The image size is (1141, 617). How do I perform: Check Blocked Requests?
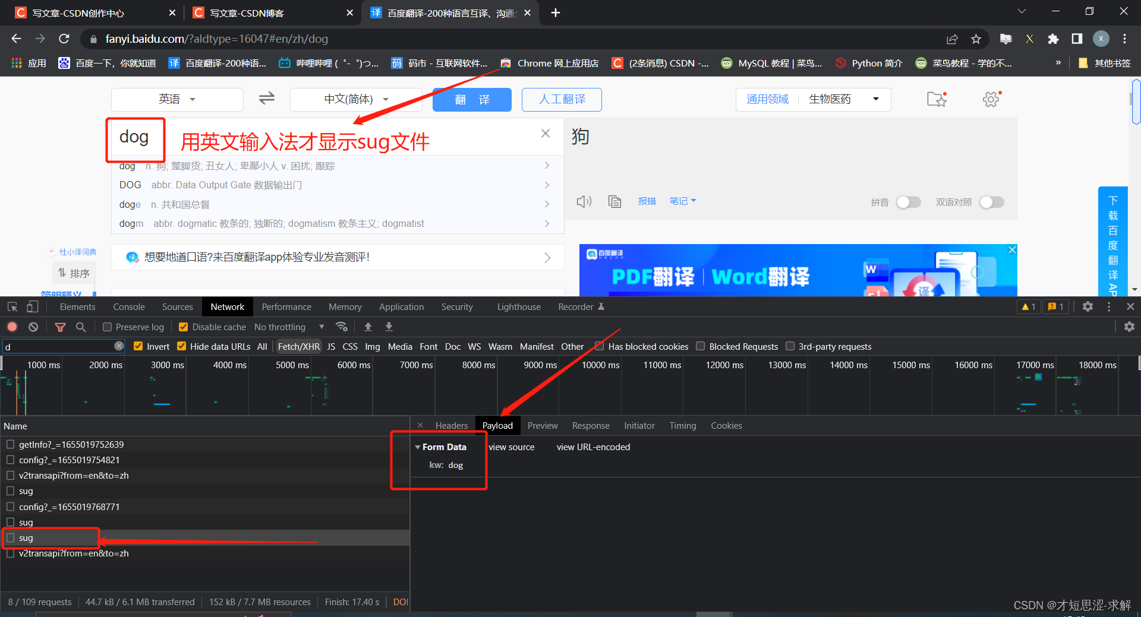701,346
